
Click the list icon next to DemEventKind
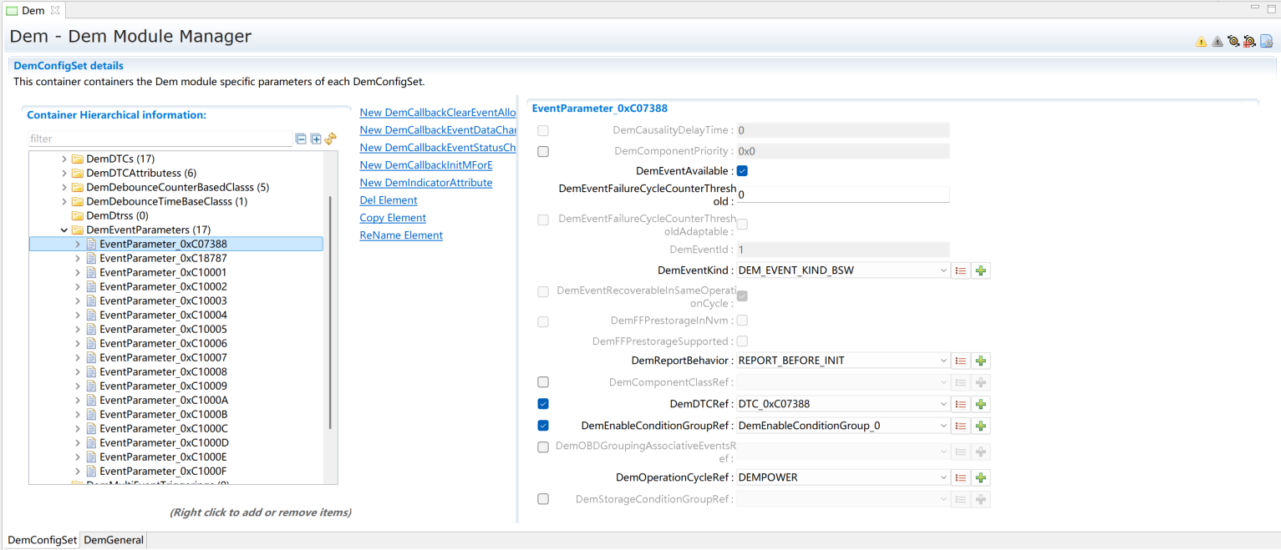click(x=961, y=270)
